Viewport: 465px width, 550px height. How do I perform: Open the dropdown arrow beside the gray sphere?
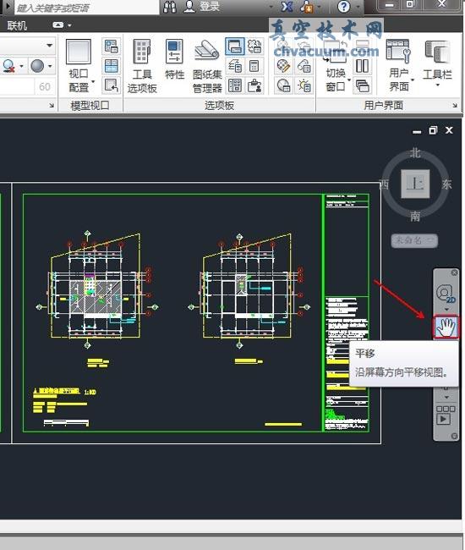[50, 66]
